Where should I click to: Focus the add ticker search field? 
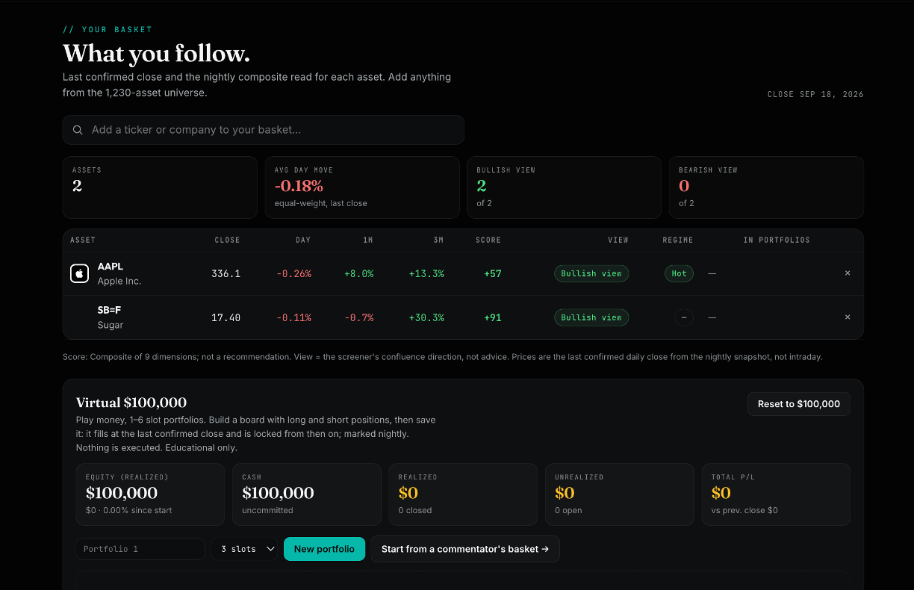click(264, 130)
